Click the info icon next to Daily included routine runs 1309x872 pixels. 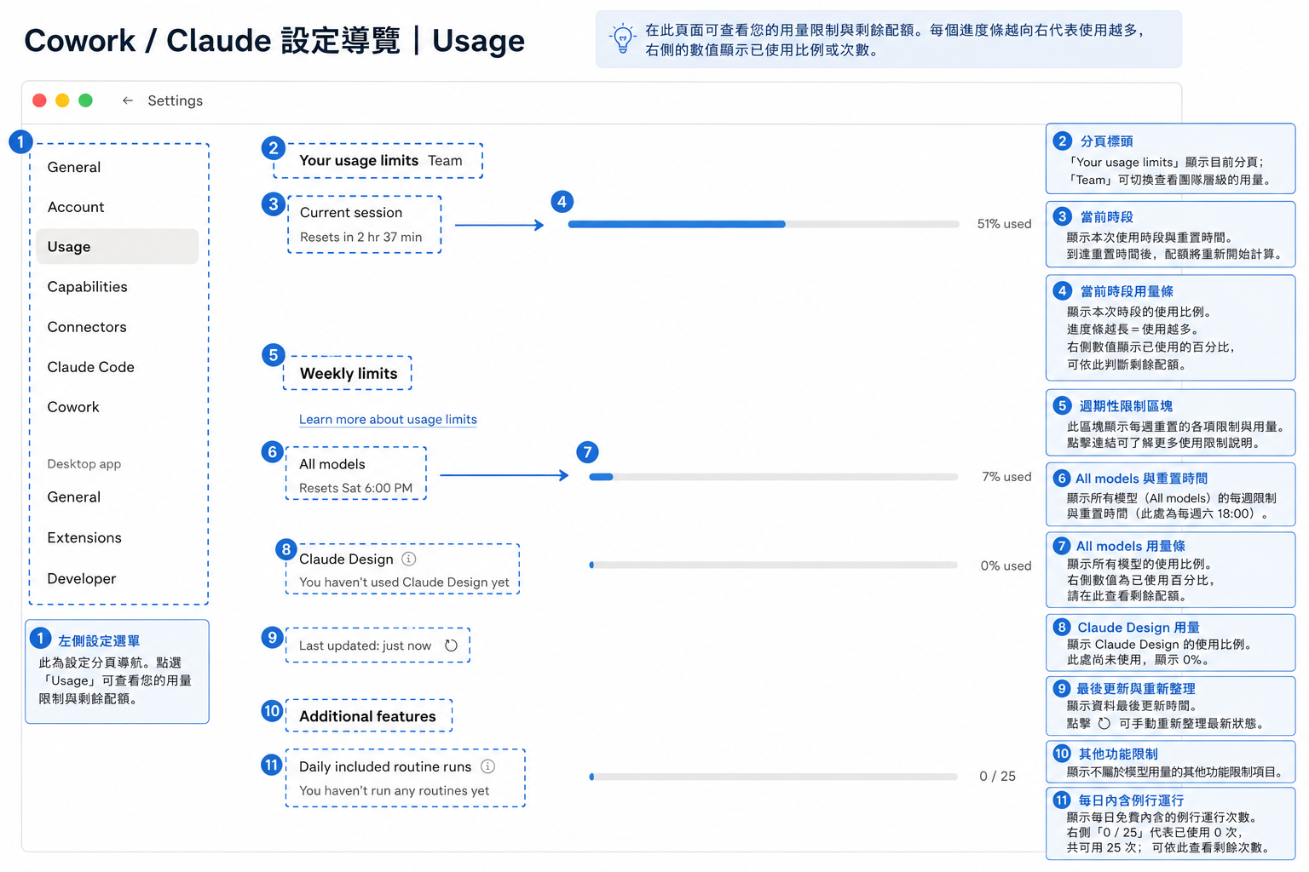pyautogui.click(x=487, y=766)
